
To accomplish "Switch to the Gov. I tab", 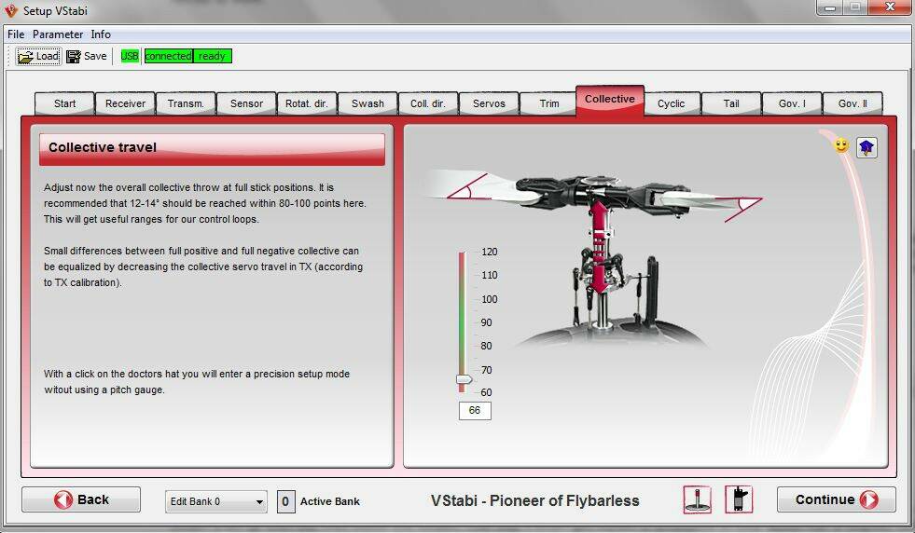I will [x=792, y=103].
